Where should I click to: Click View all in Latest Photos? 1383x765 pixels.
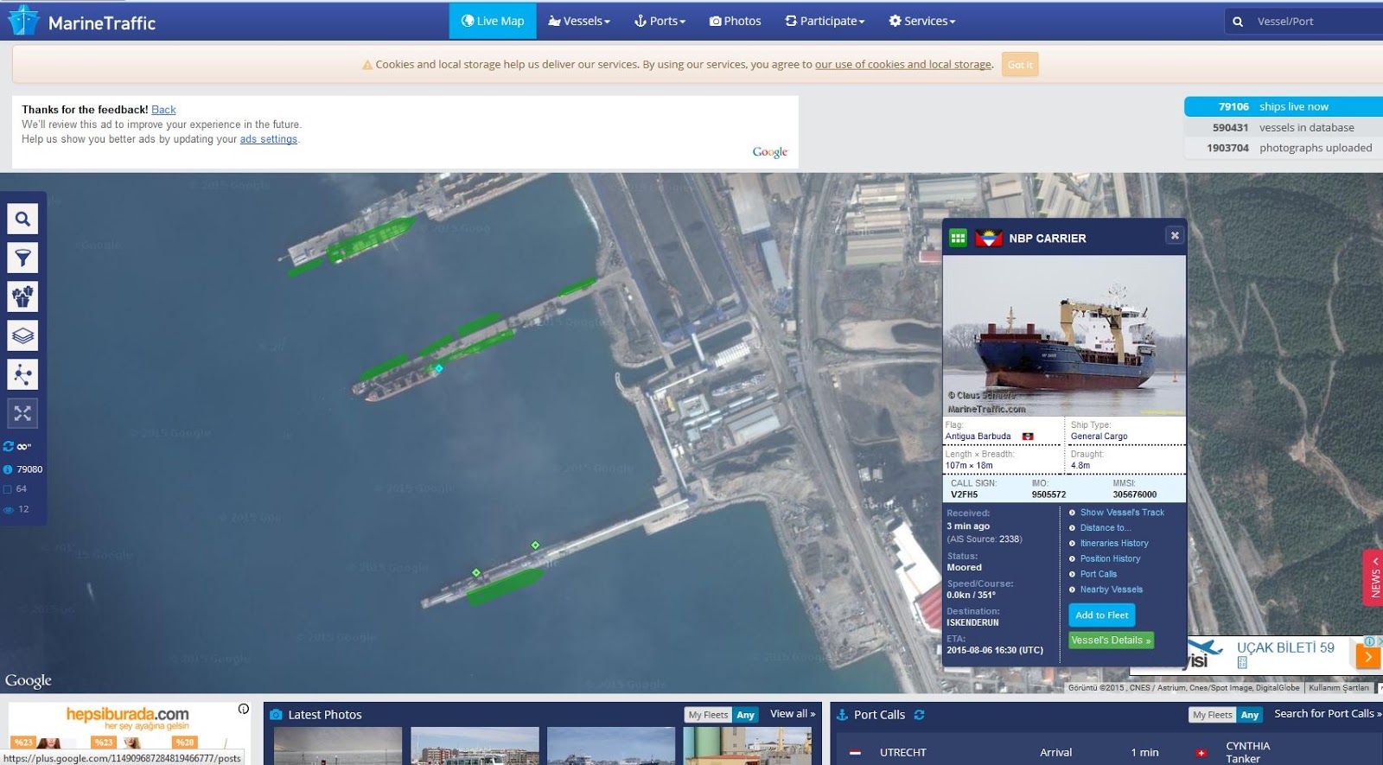coord(793,714)
